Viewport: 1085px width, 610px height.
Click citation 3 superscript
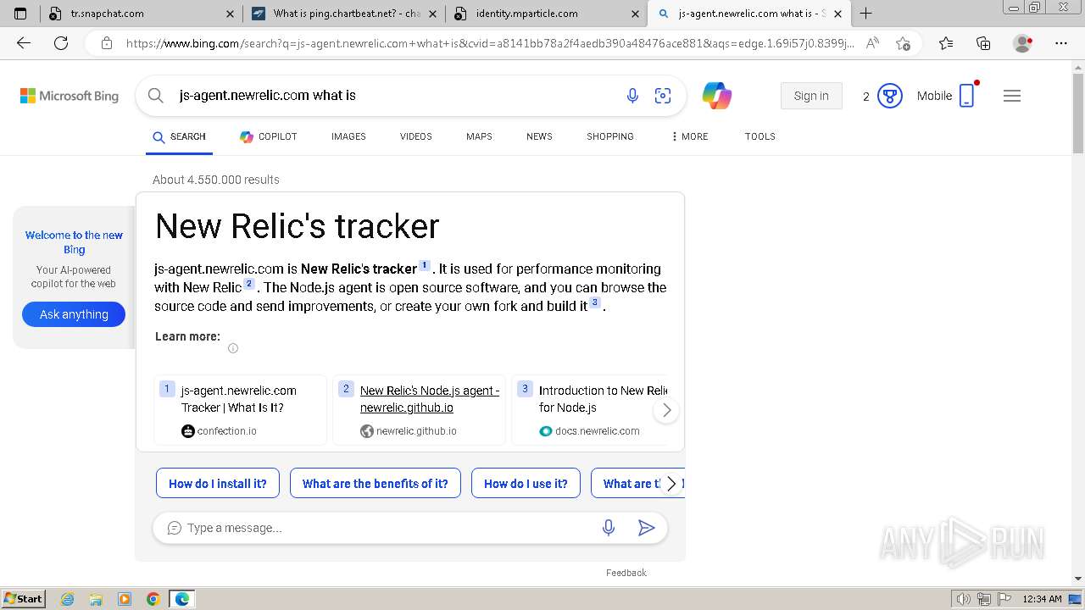point(595,302)
